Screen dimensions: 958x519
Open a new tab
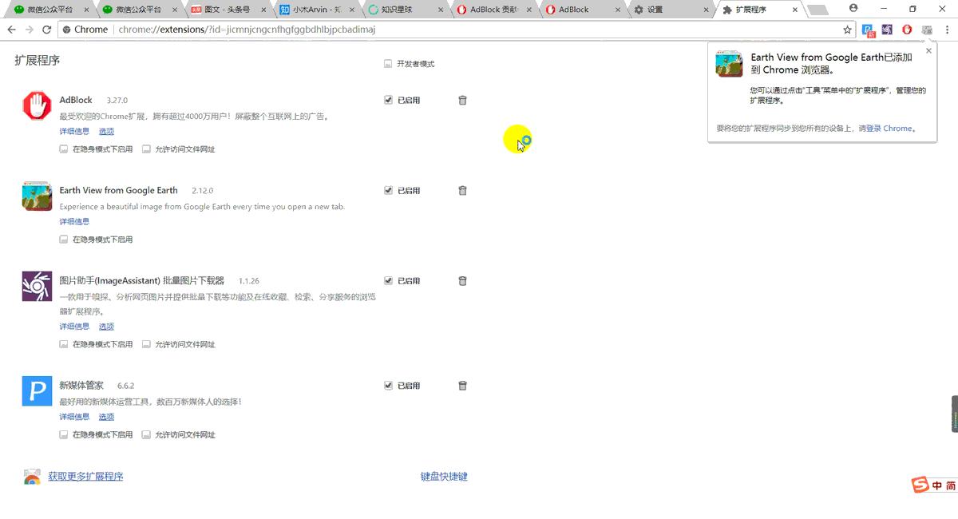point(817,10)
